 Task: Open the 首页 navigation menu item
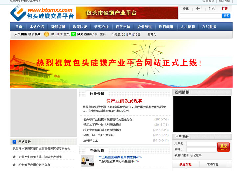[19, 27]
